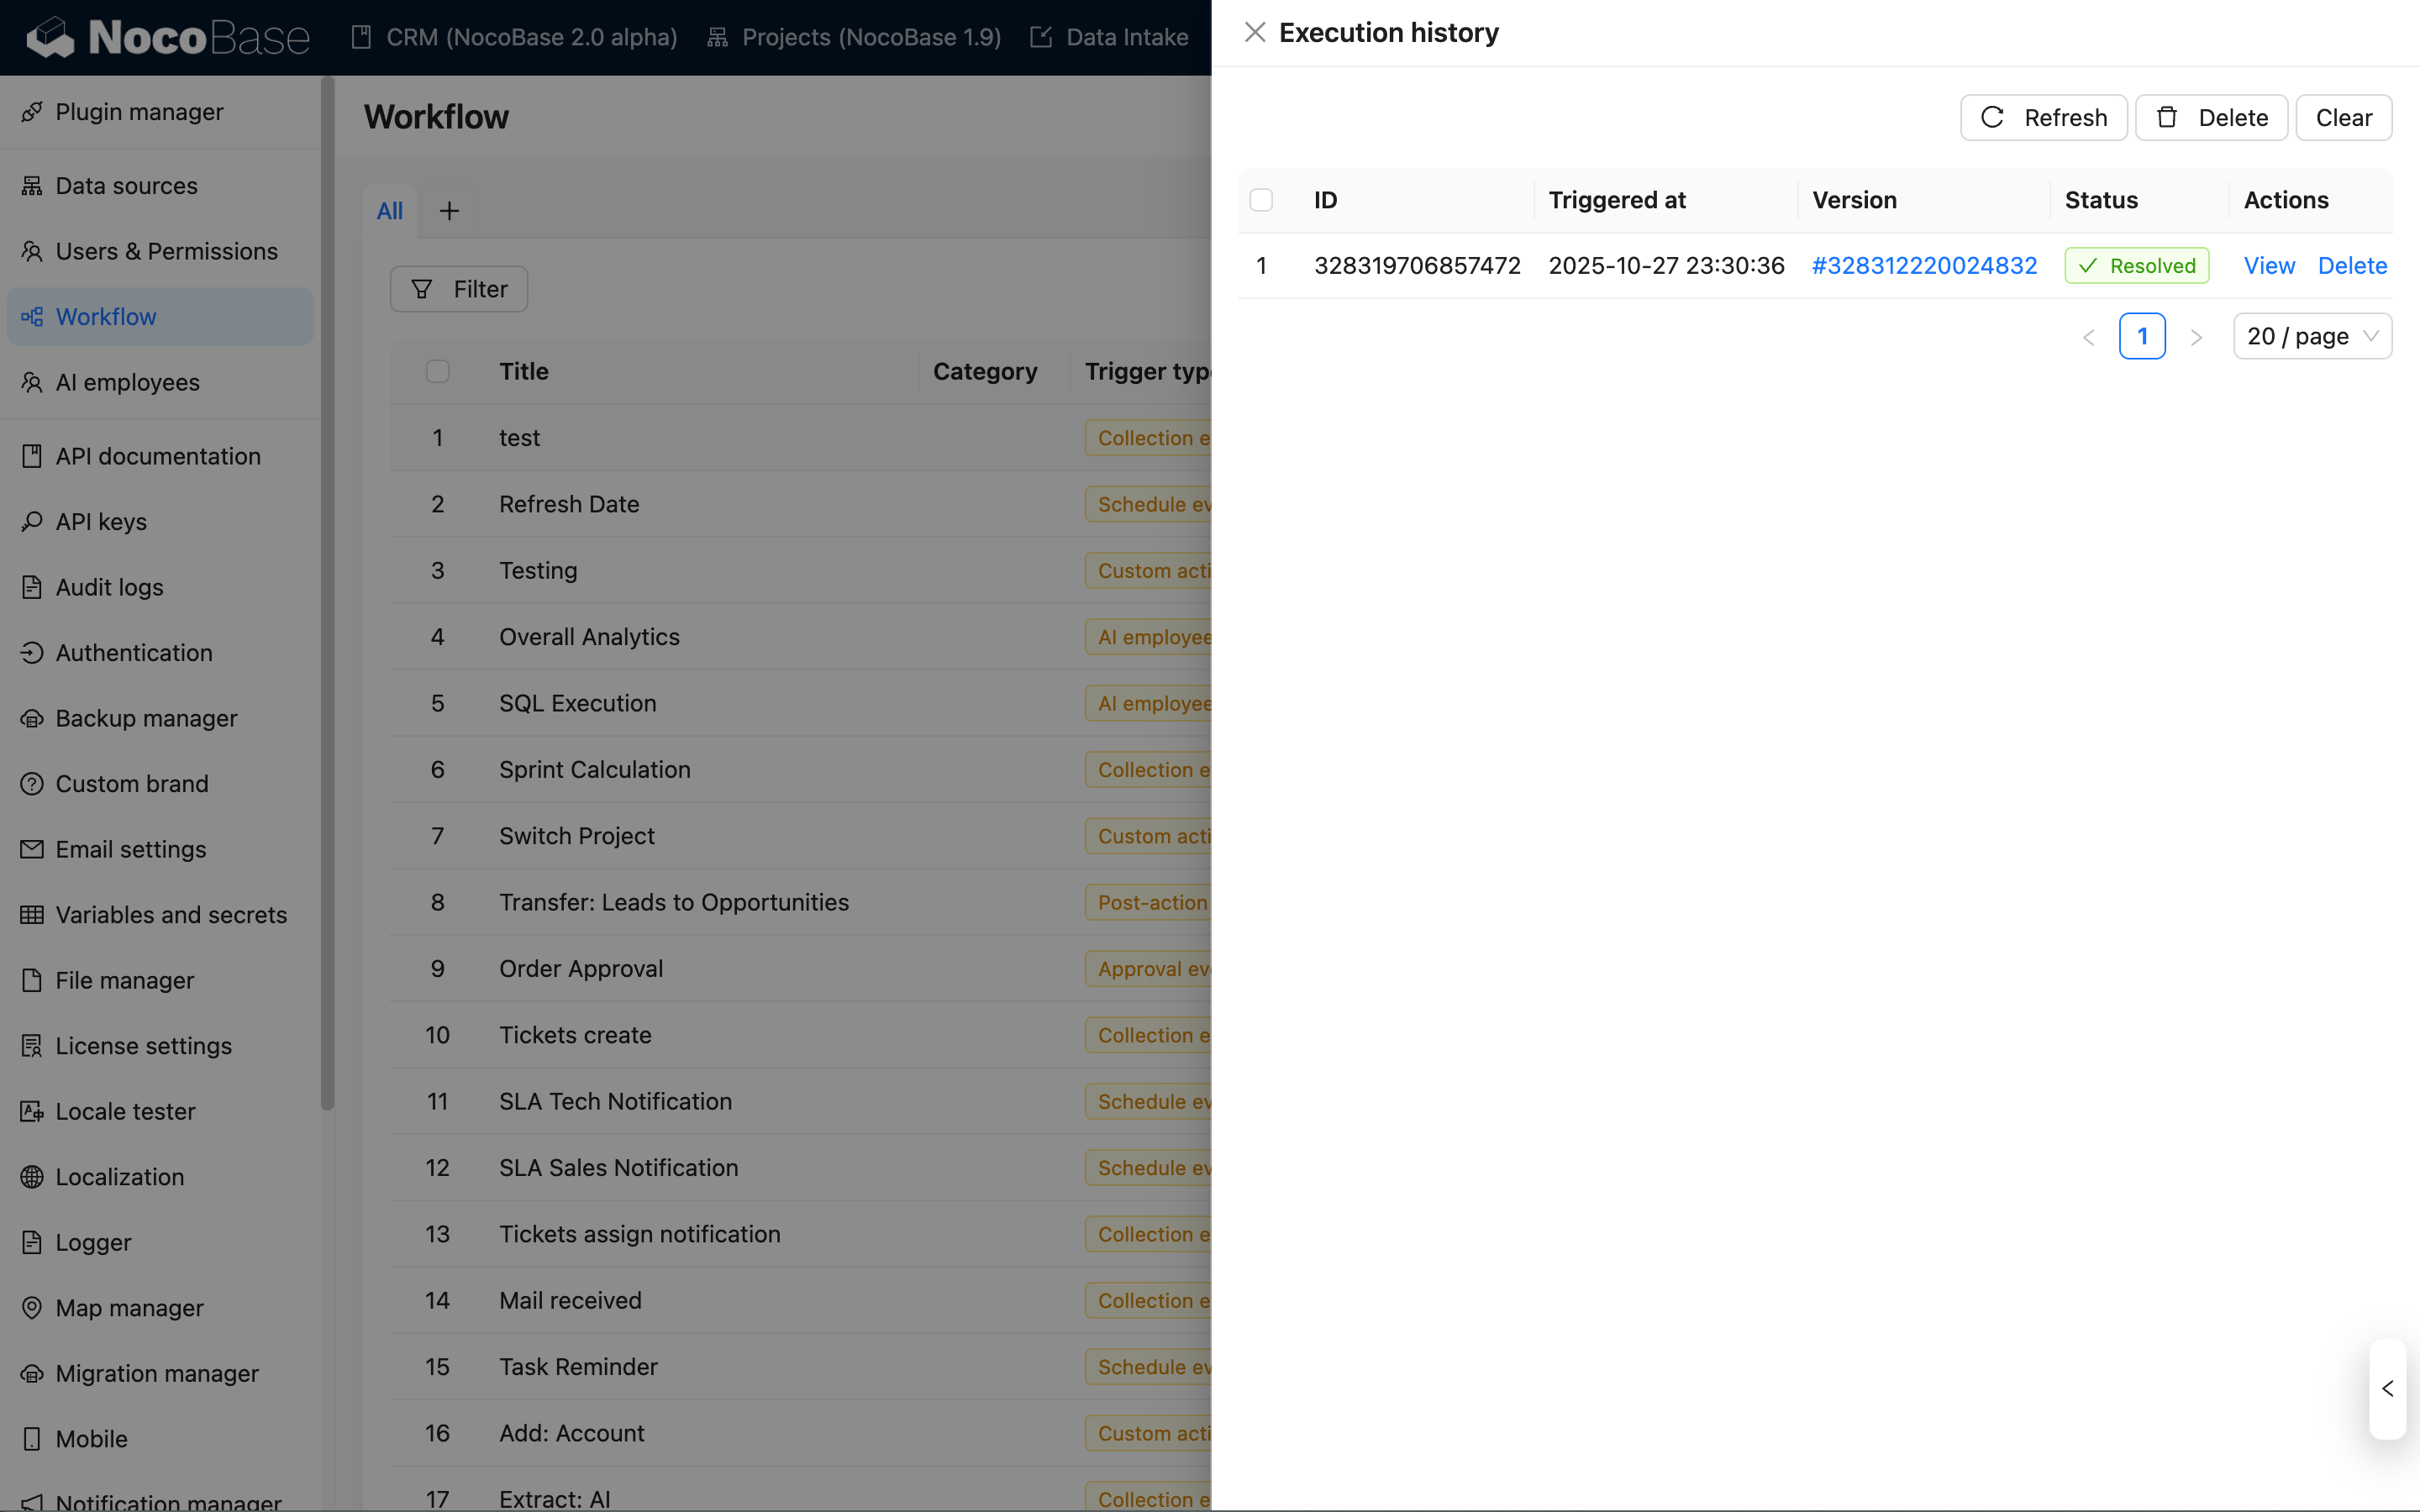Click the Clear button

pos(2343,117)
